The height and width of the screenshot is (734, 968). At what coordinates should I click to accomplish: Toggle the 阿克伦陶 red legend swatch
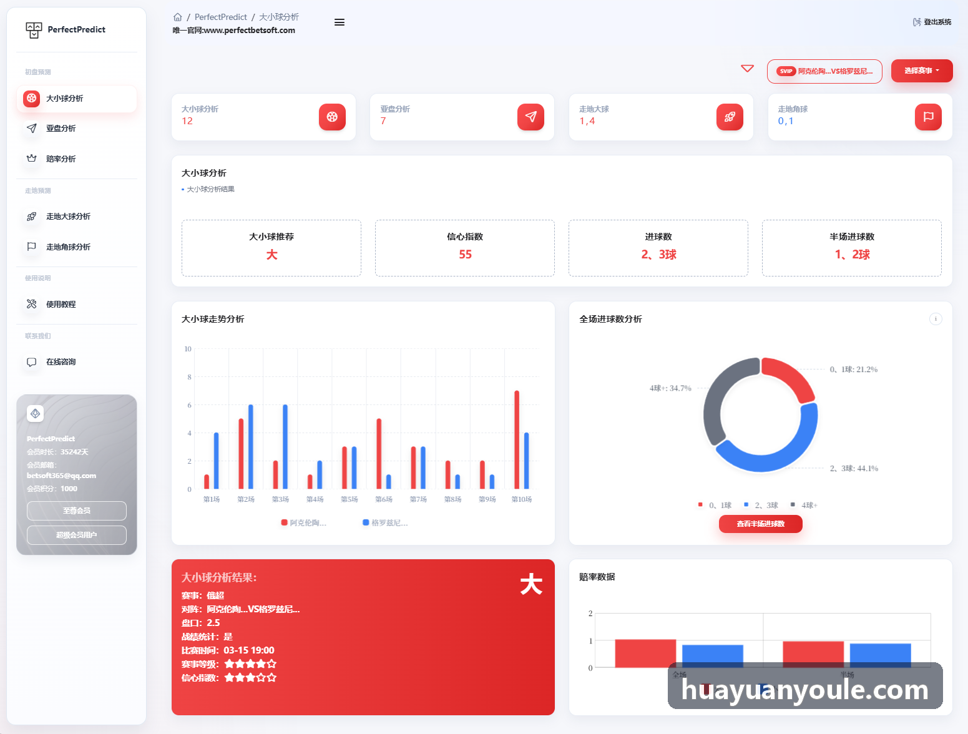pos(285,522)
